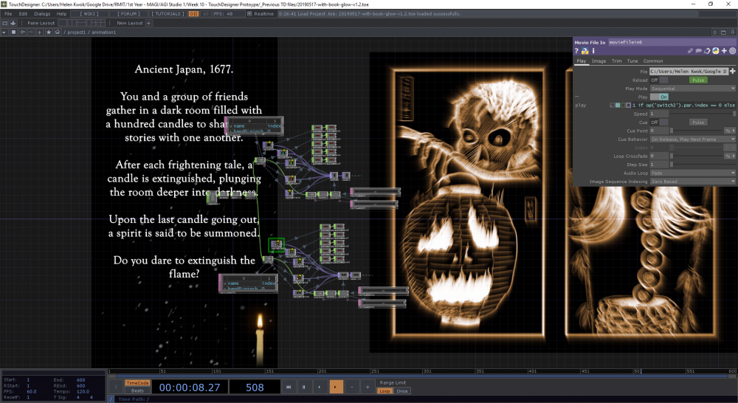The width and height of the screenshot is (738, 403).
Task: Click the home network icon in path bar
Action: (x=58, y=32)
